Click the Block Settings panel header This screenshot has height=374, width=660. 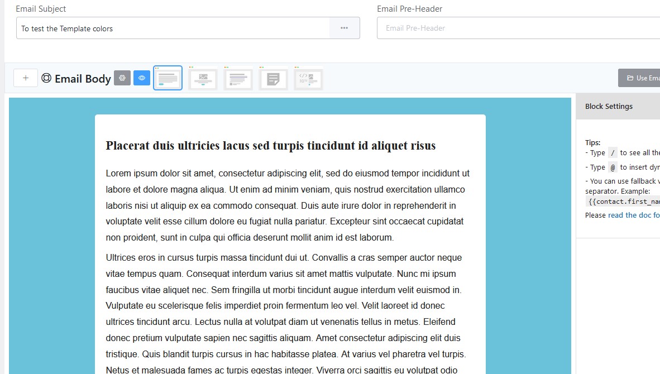(x=618, y=107)
